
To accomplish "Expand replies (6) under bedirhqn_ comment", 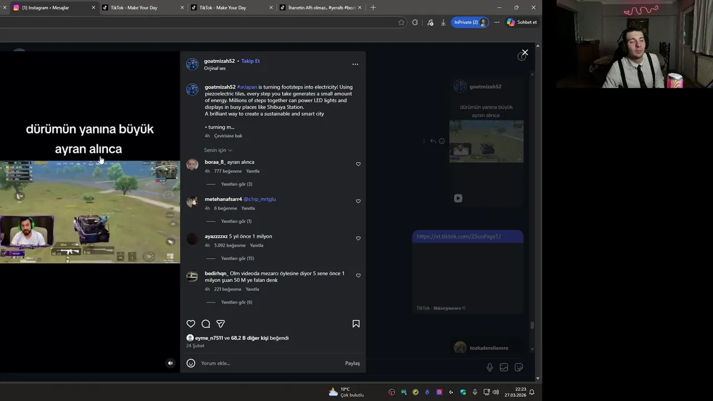I will [236, 302].
